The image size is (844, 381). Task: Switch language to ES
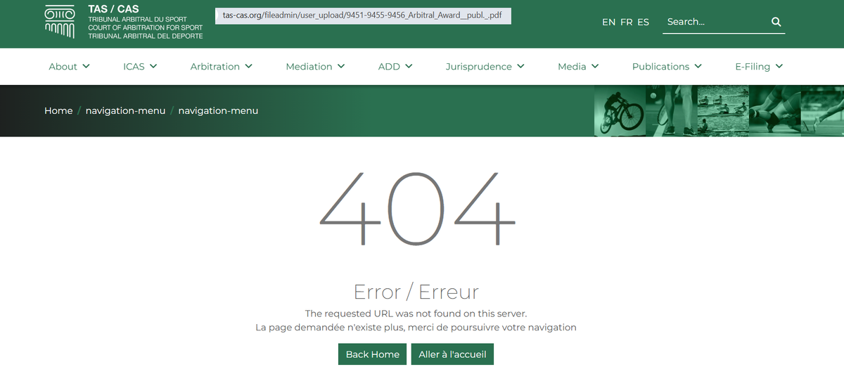click(x=644, y=22)
